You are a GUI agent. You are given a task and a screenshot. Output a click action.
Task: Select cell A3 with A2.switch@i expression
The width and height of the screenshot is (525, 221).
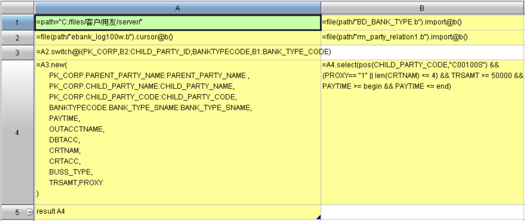click(x=178, y=52)
